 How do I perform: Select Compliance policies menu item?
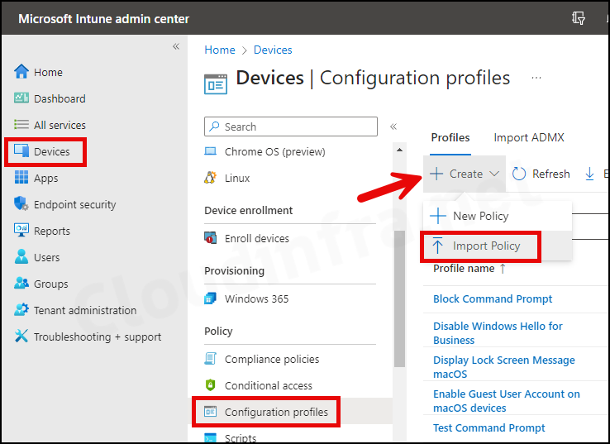[272, 359]
